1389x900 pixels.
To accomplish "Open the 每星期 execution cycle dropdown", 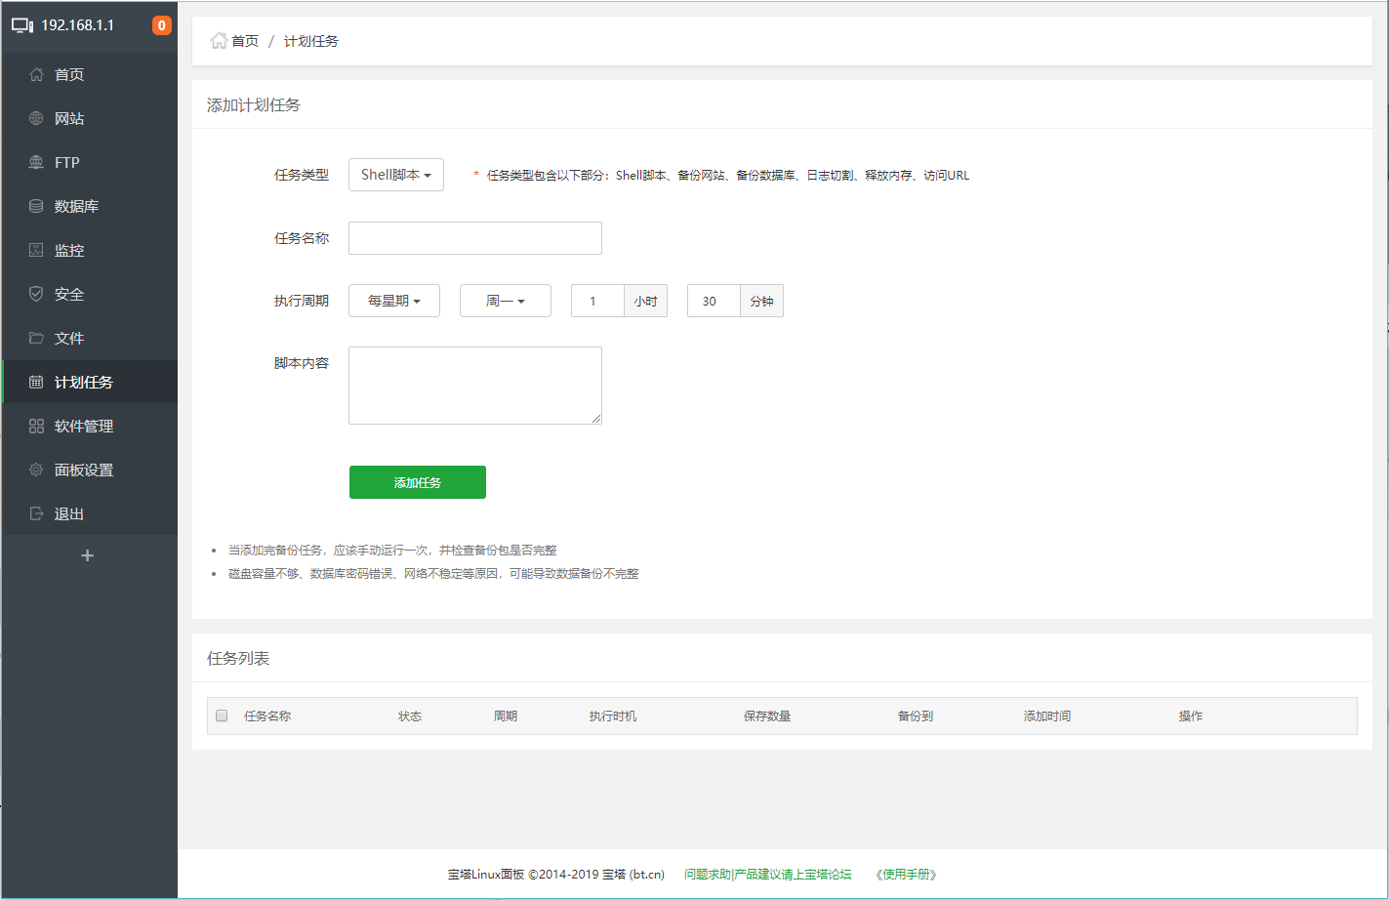I will [x=393, y=301].
